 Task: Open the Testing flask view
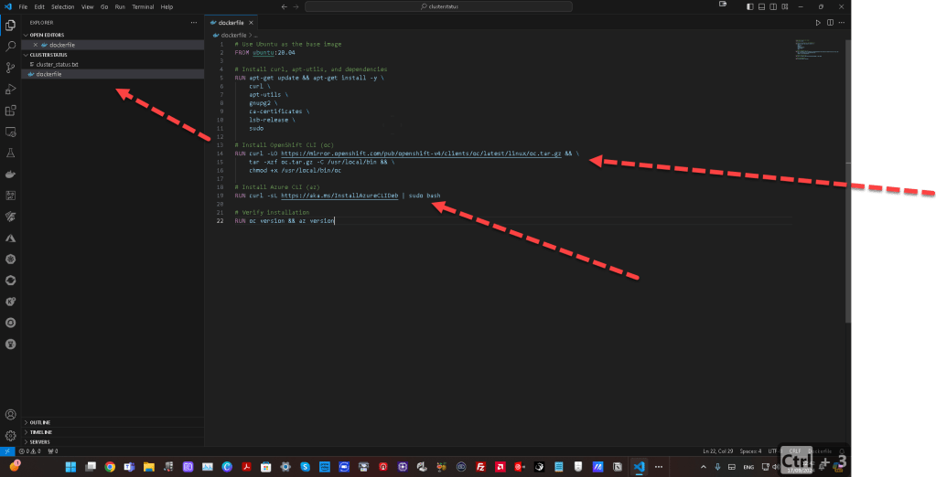[10, 154]
